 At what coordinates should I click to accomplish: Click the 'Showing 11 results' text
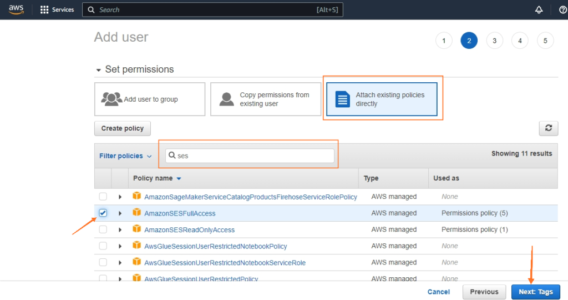point(521,153)
